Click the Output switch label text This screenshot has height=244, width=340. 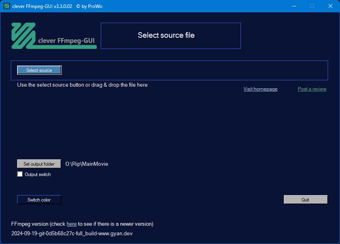[x=38, y=174]
